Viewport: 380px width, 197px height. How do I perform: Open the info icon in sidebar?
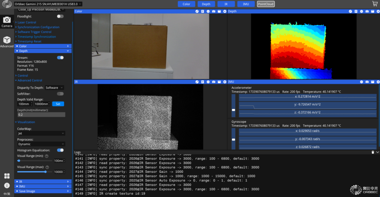point(7,185)
